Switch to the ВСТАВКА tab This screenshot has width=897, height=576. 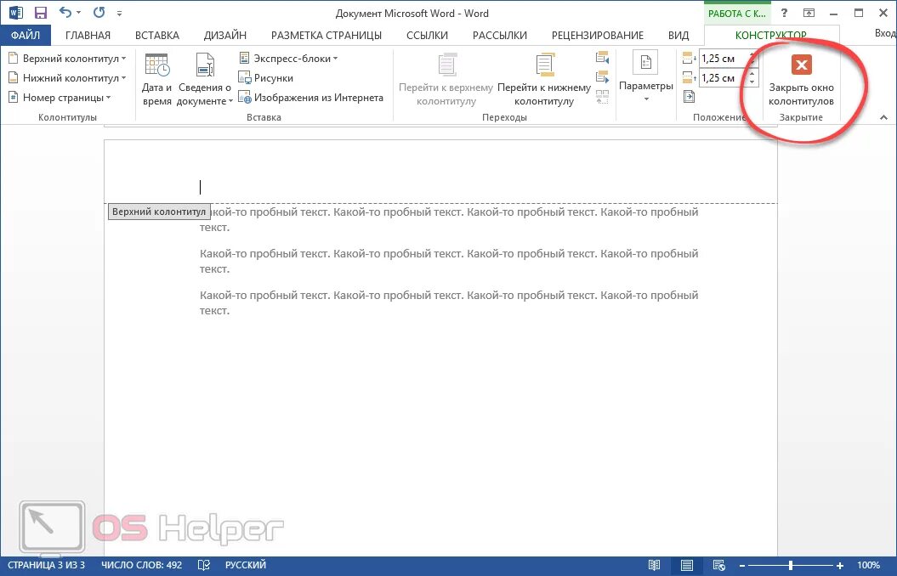[156, 35]
